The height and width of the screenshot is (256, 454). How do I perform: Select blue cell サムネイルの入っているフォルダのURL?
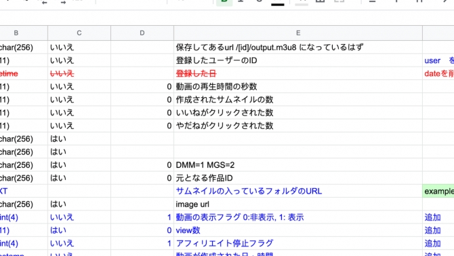point(298,191)
